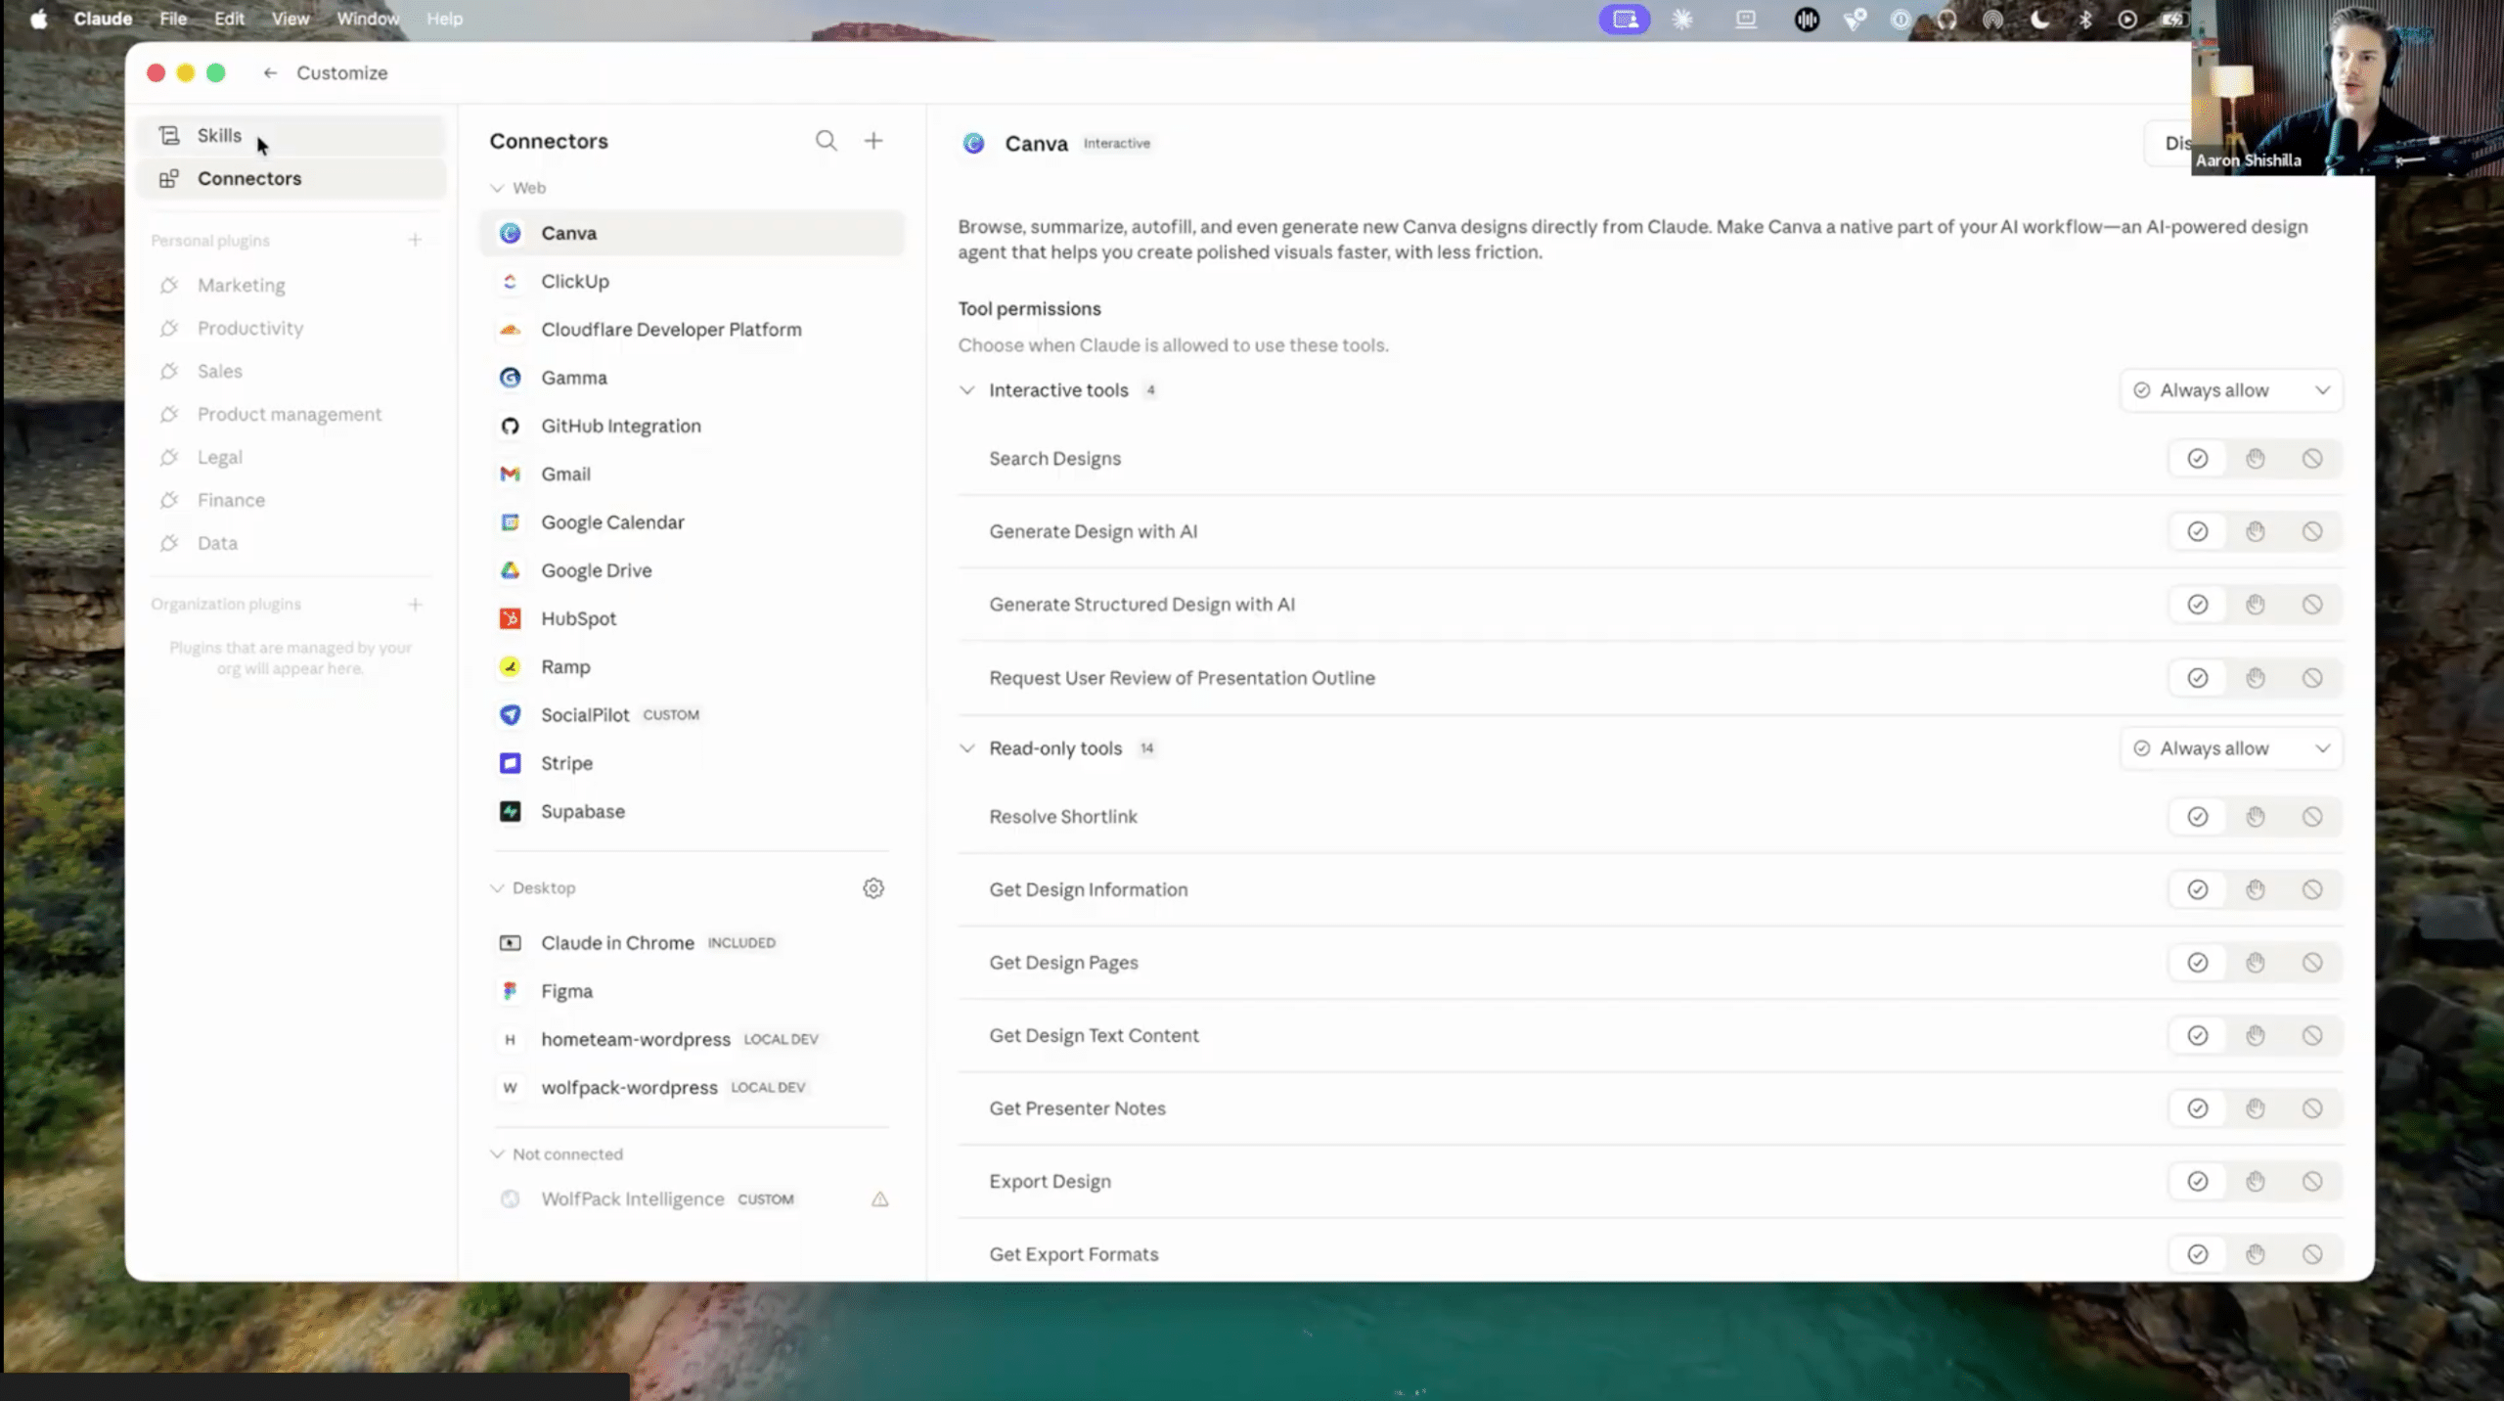Open the Ramp connector

[x=693, y=667]
